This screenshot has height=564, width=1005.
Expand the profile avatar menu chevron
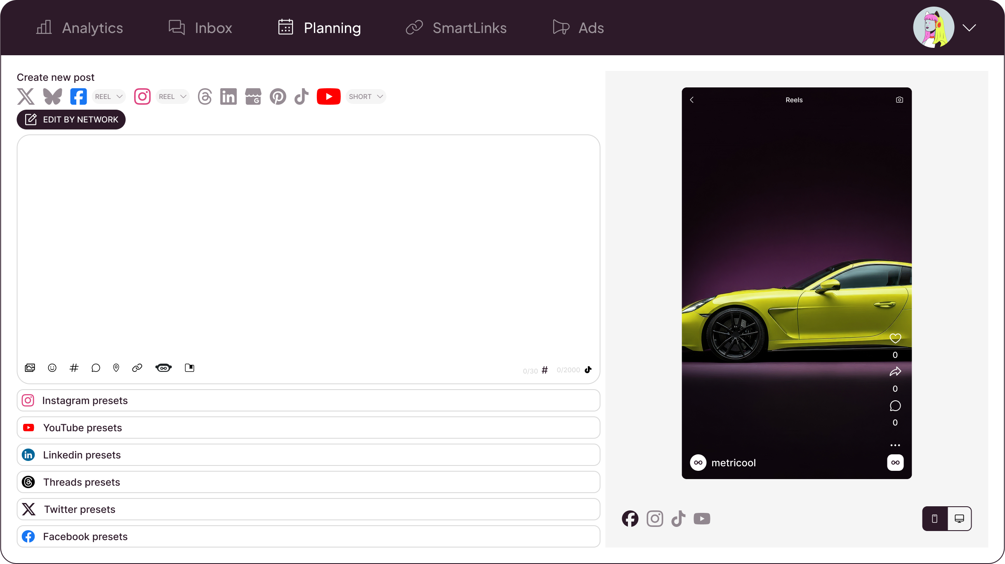pos(969,28)
